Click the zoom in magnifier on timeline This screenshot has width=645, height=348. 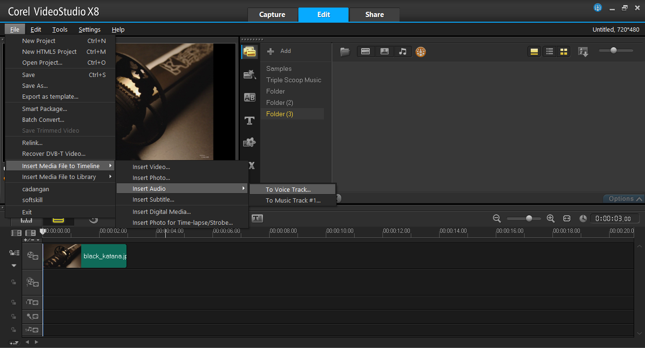tap(551, 219)
